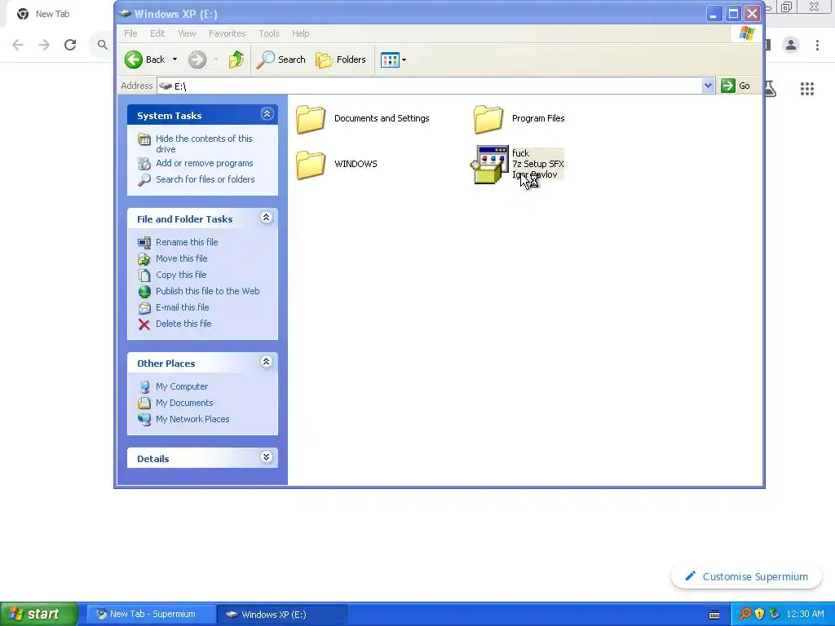Click the Copy this file icon

coord(144,276)
